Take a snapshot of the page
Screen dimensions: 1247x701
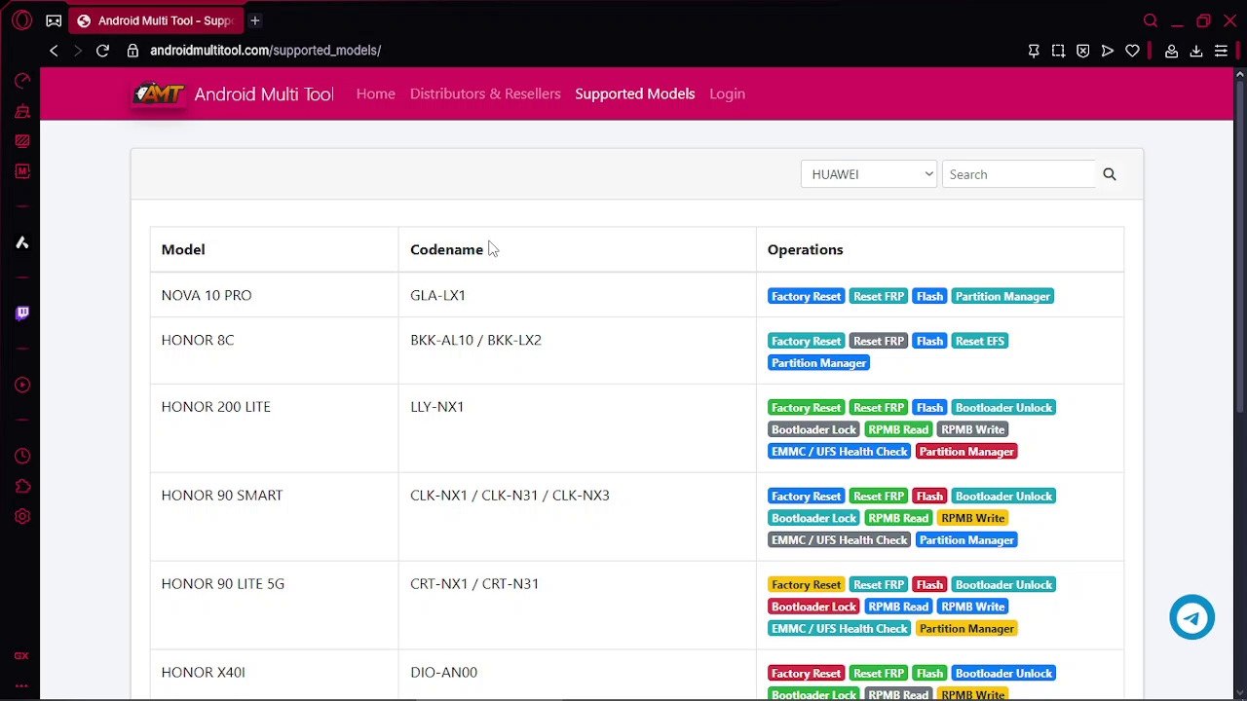(x=1058, y=51)
